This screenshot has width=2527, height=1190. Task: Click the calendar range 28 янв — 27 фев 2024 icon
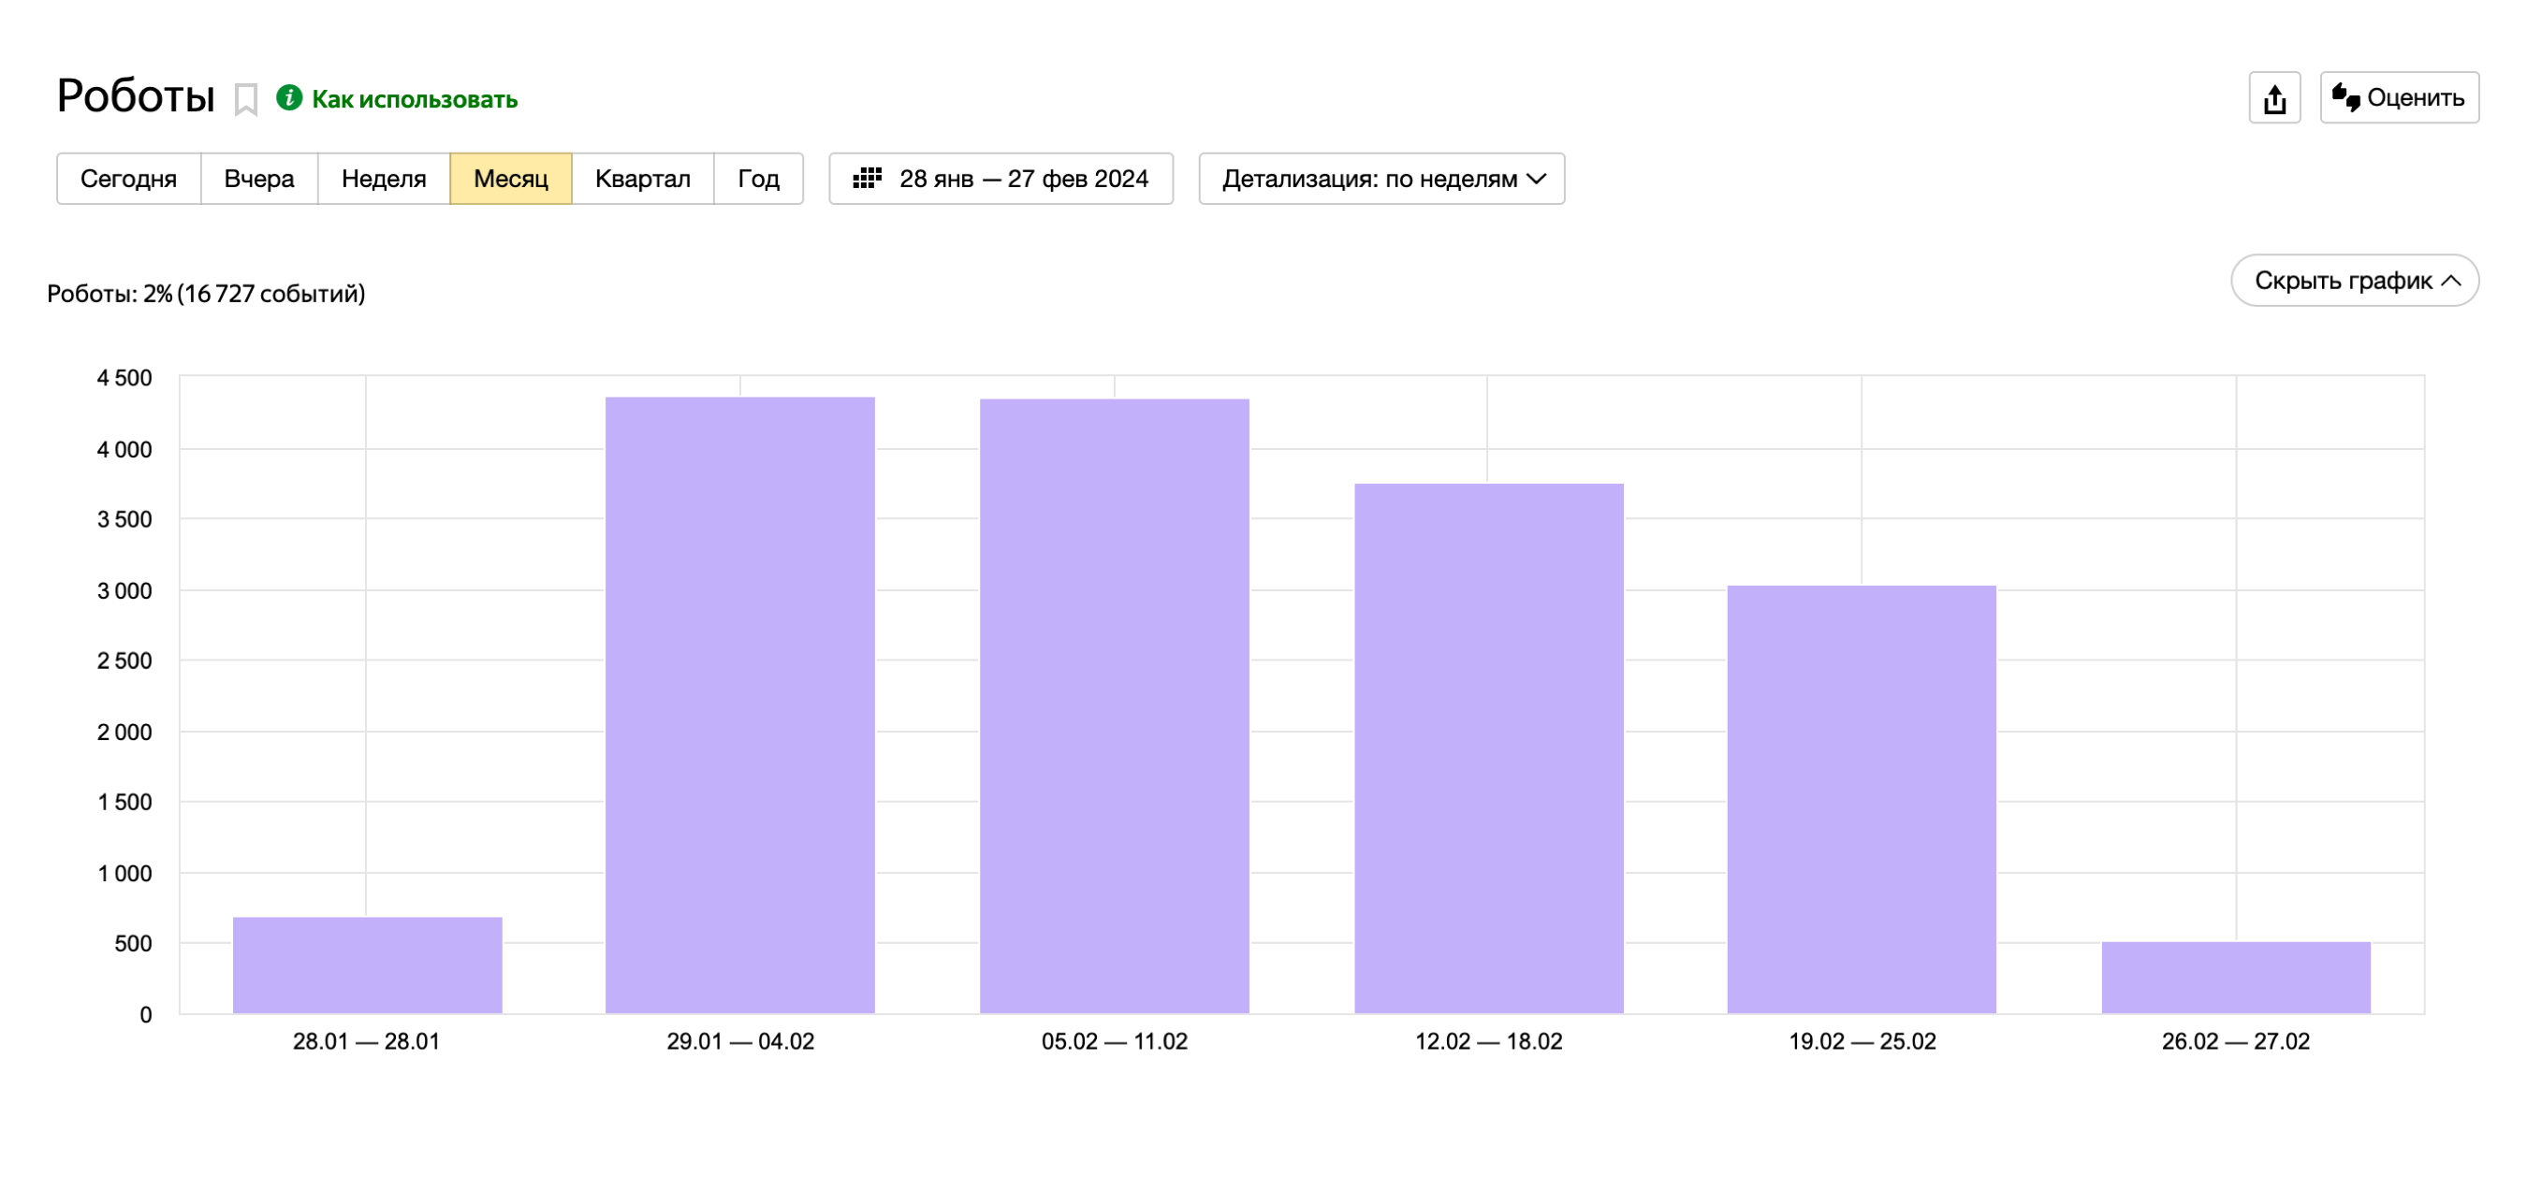[870, 179]
